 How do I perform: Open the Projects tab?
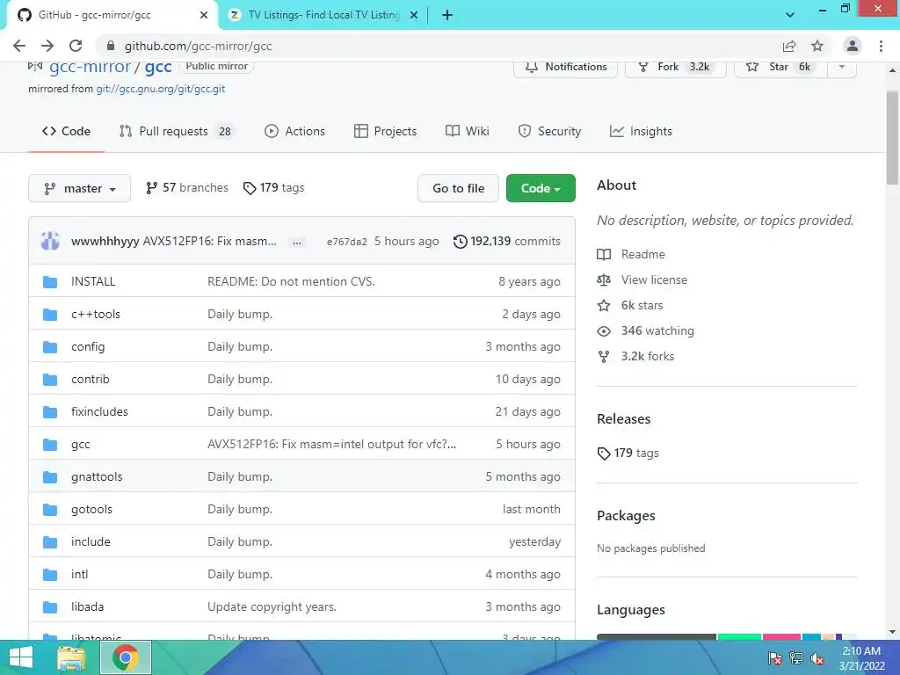[385, 132]
